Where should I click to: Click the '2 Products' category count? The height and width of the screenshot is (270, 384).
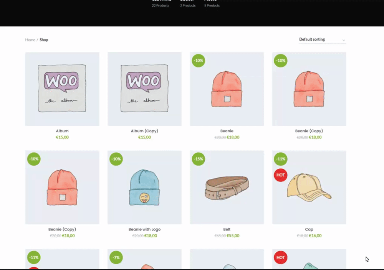(x=188, y=5)
